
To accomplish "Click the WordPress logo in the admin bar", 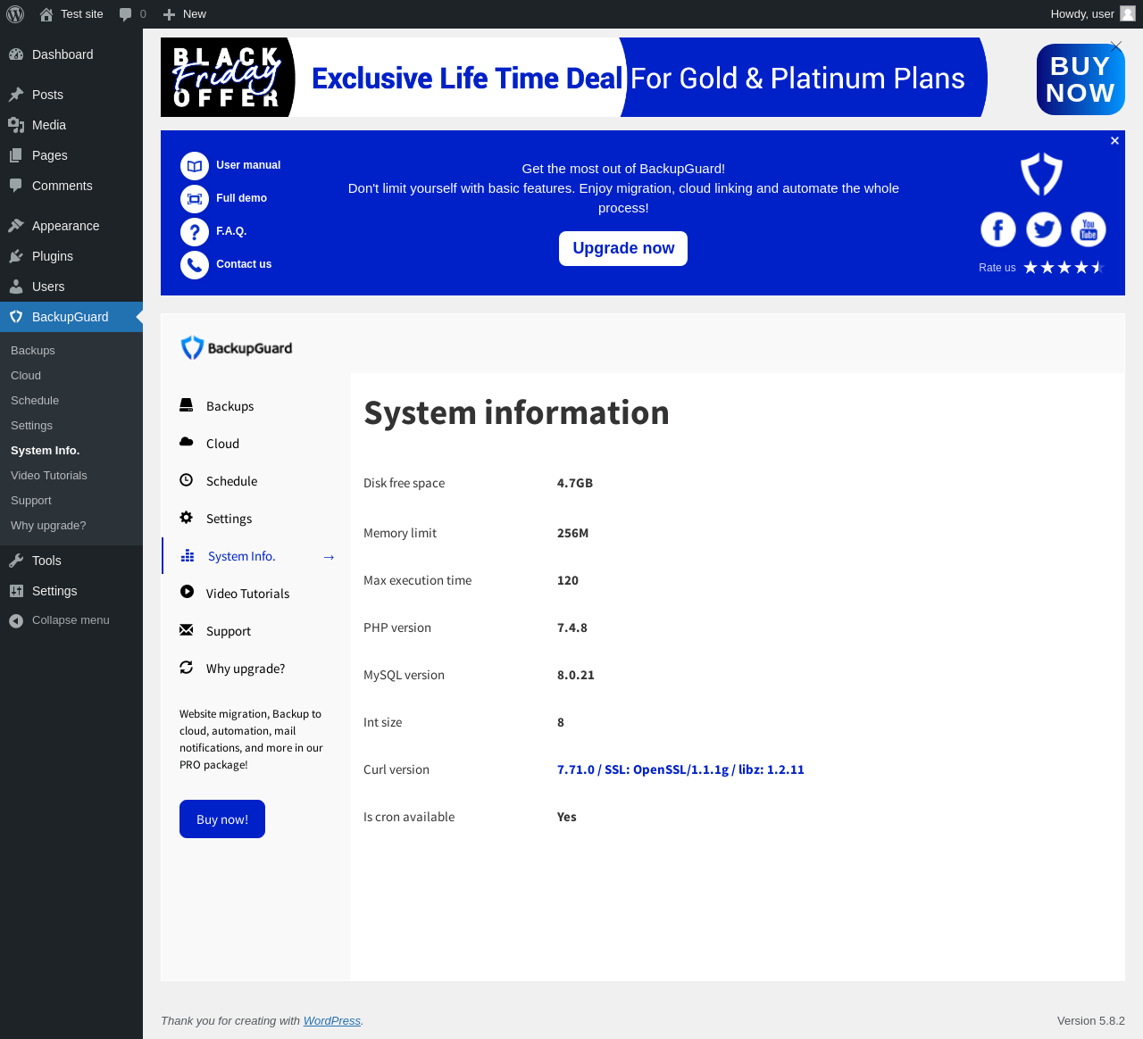I will tap(15, 14).
